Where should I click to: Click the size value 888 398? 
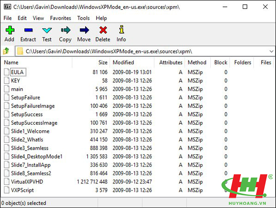click(99, 148)
